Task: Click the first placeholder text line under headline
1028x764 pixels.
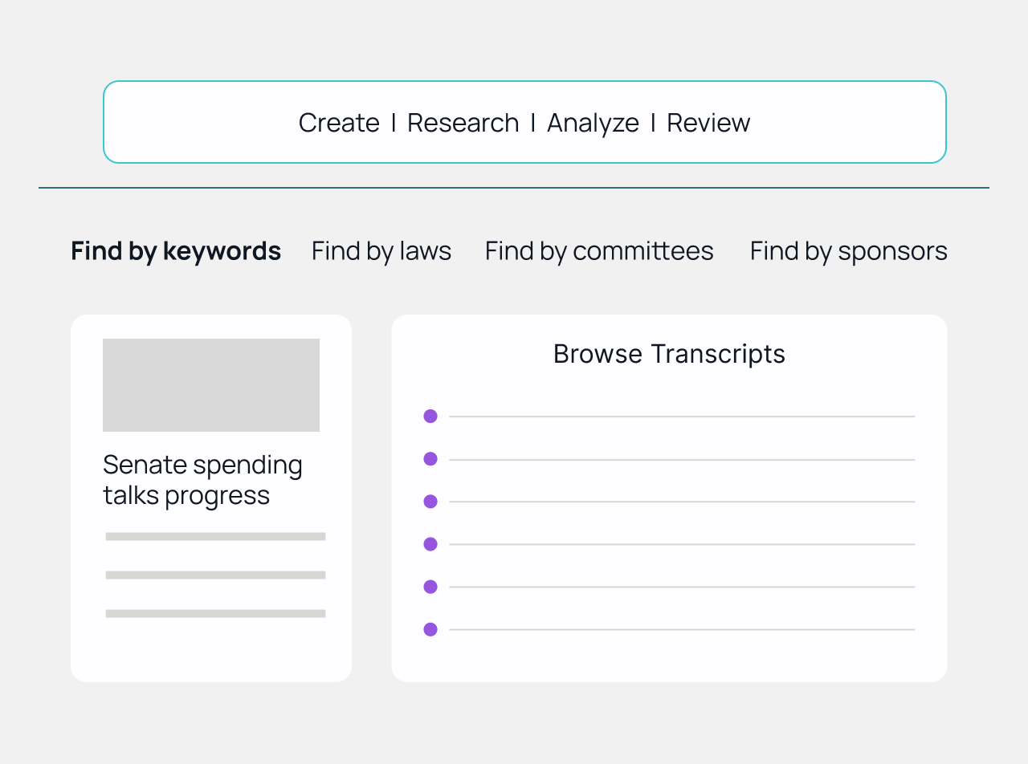Action: (x=215, y=536)
